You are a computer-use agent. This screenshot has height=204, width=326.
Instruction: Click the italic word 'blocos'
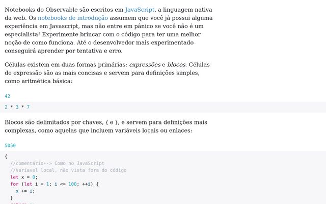(176, 65)
